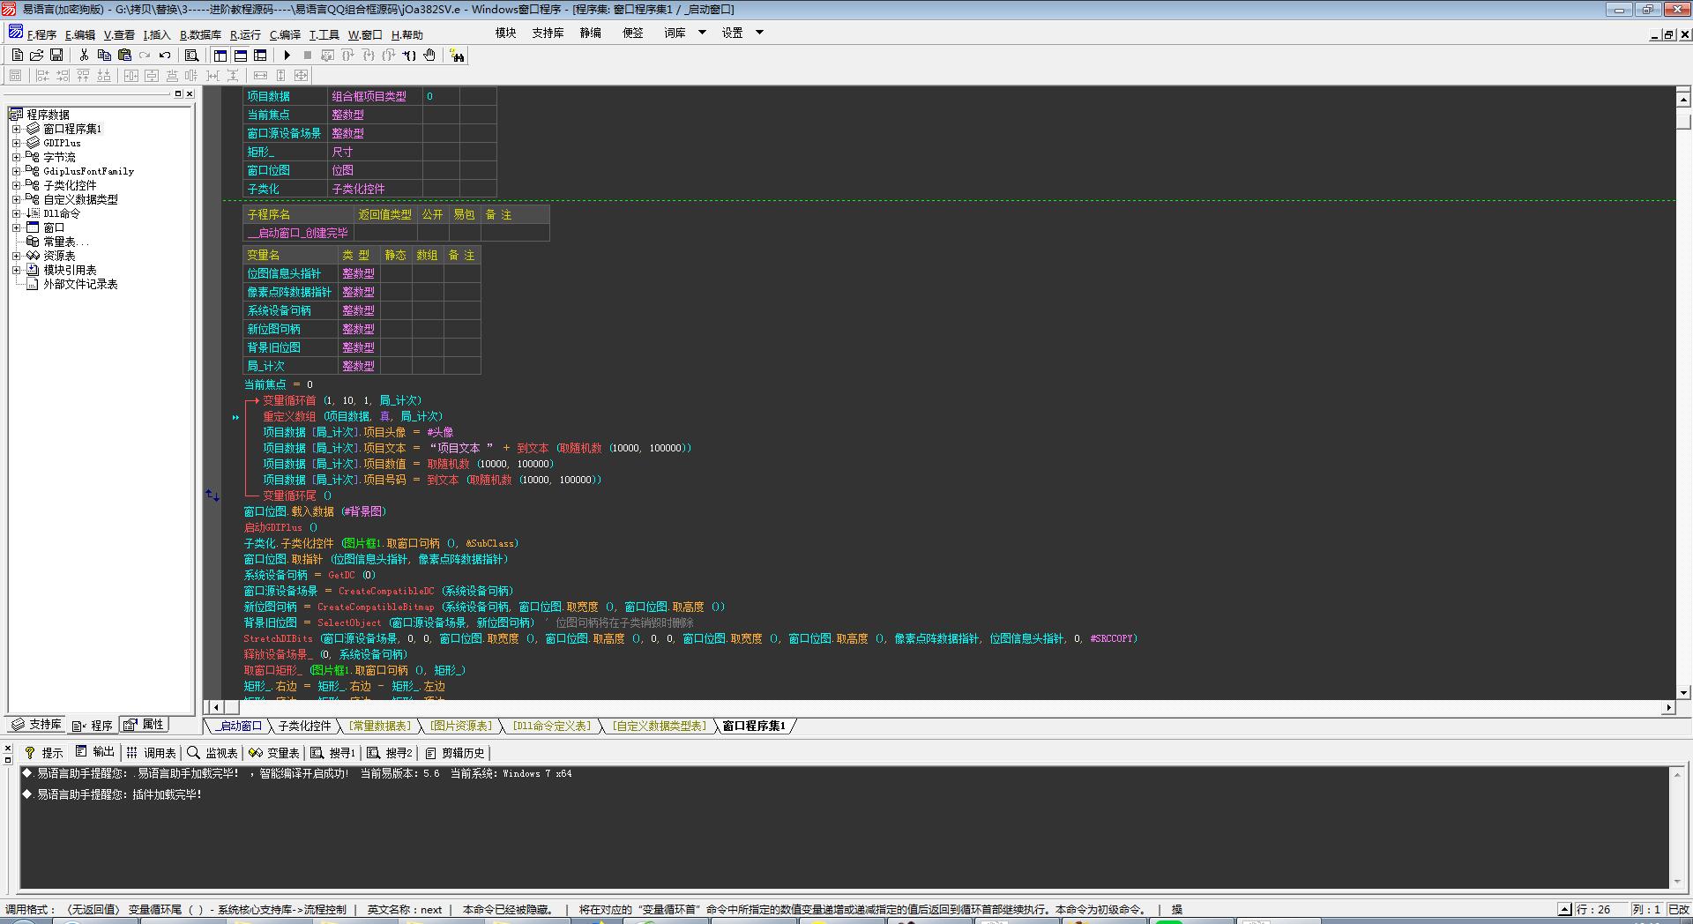Open the T.工具 menu
The image size is (1693, 924).
click(x=324, y=34)
